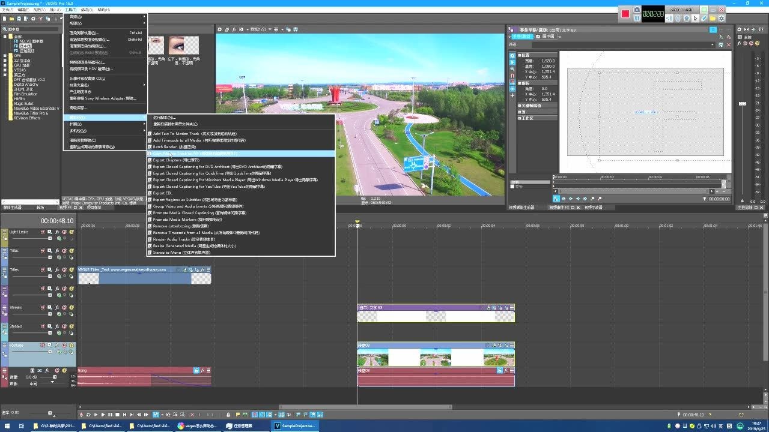
Task: Click Pause in timeline transport bar
Action: click(110, 415)
